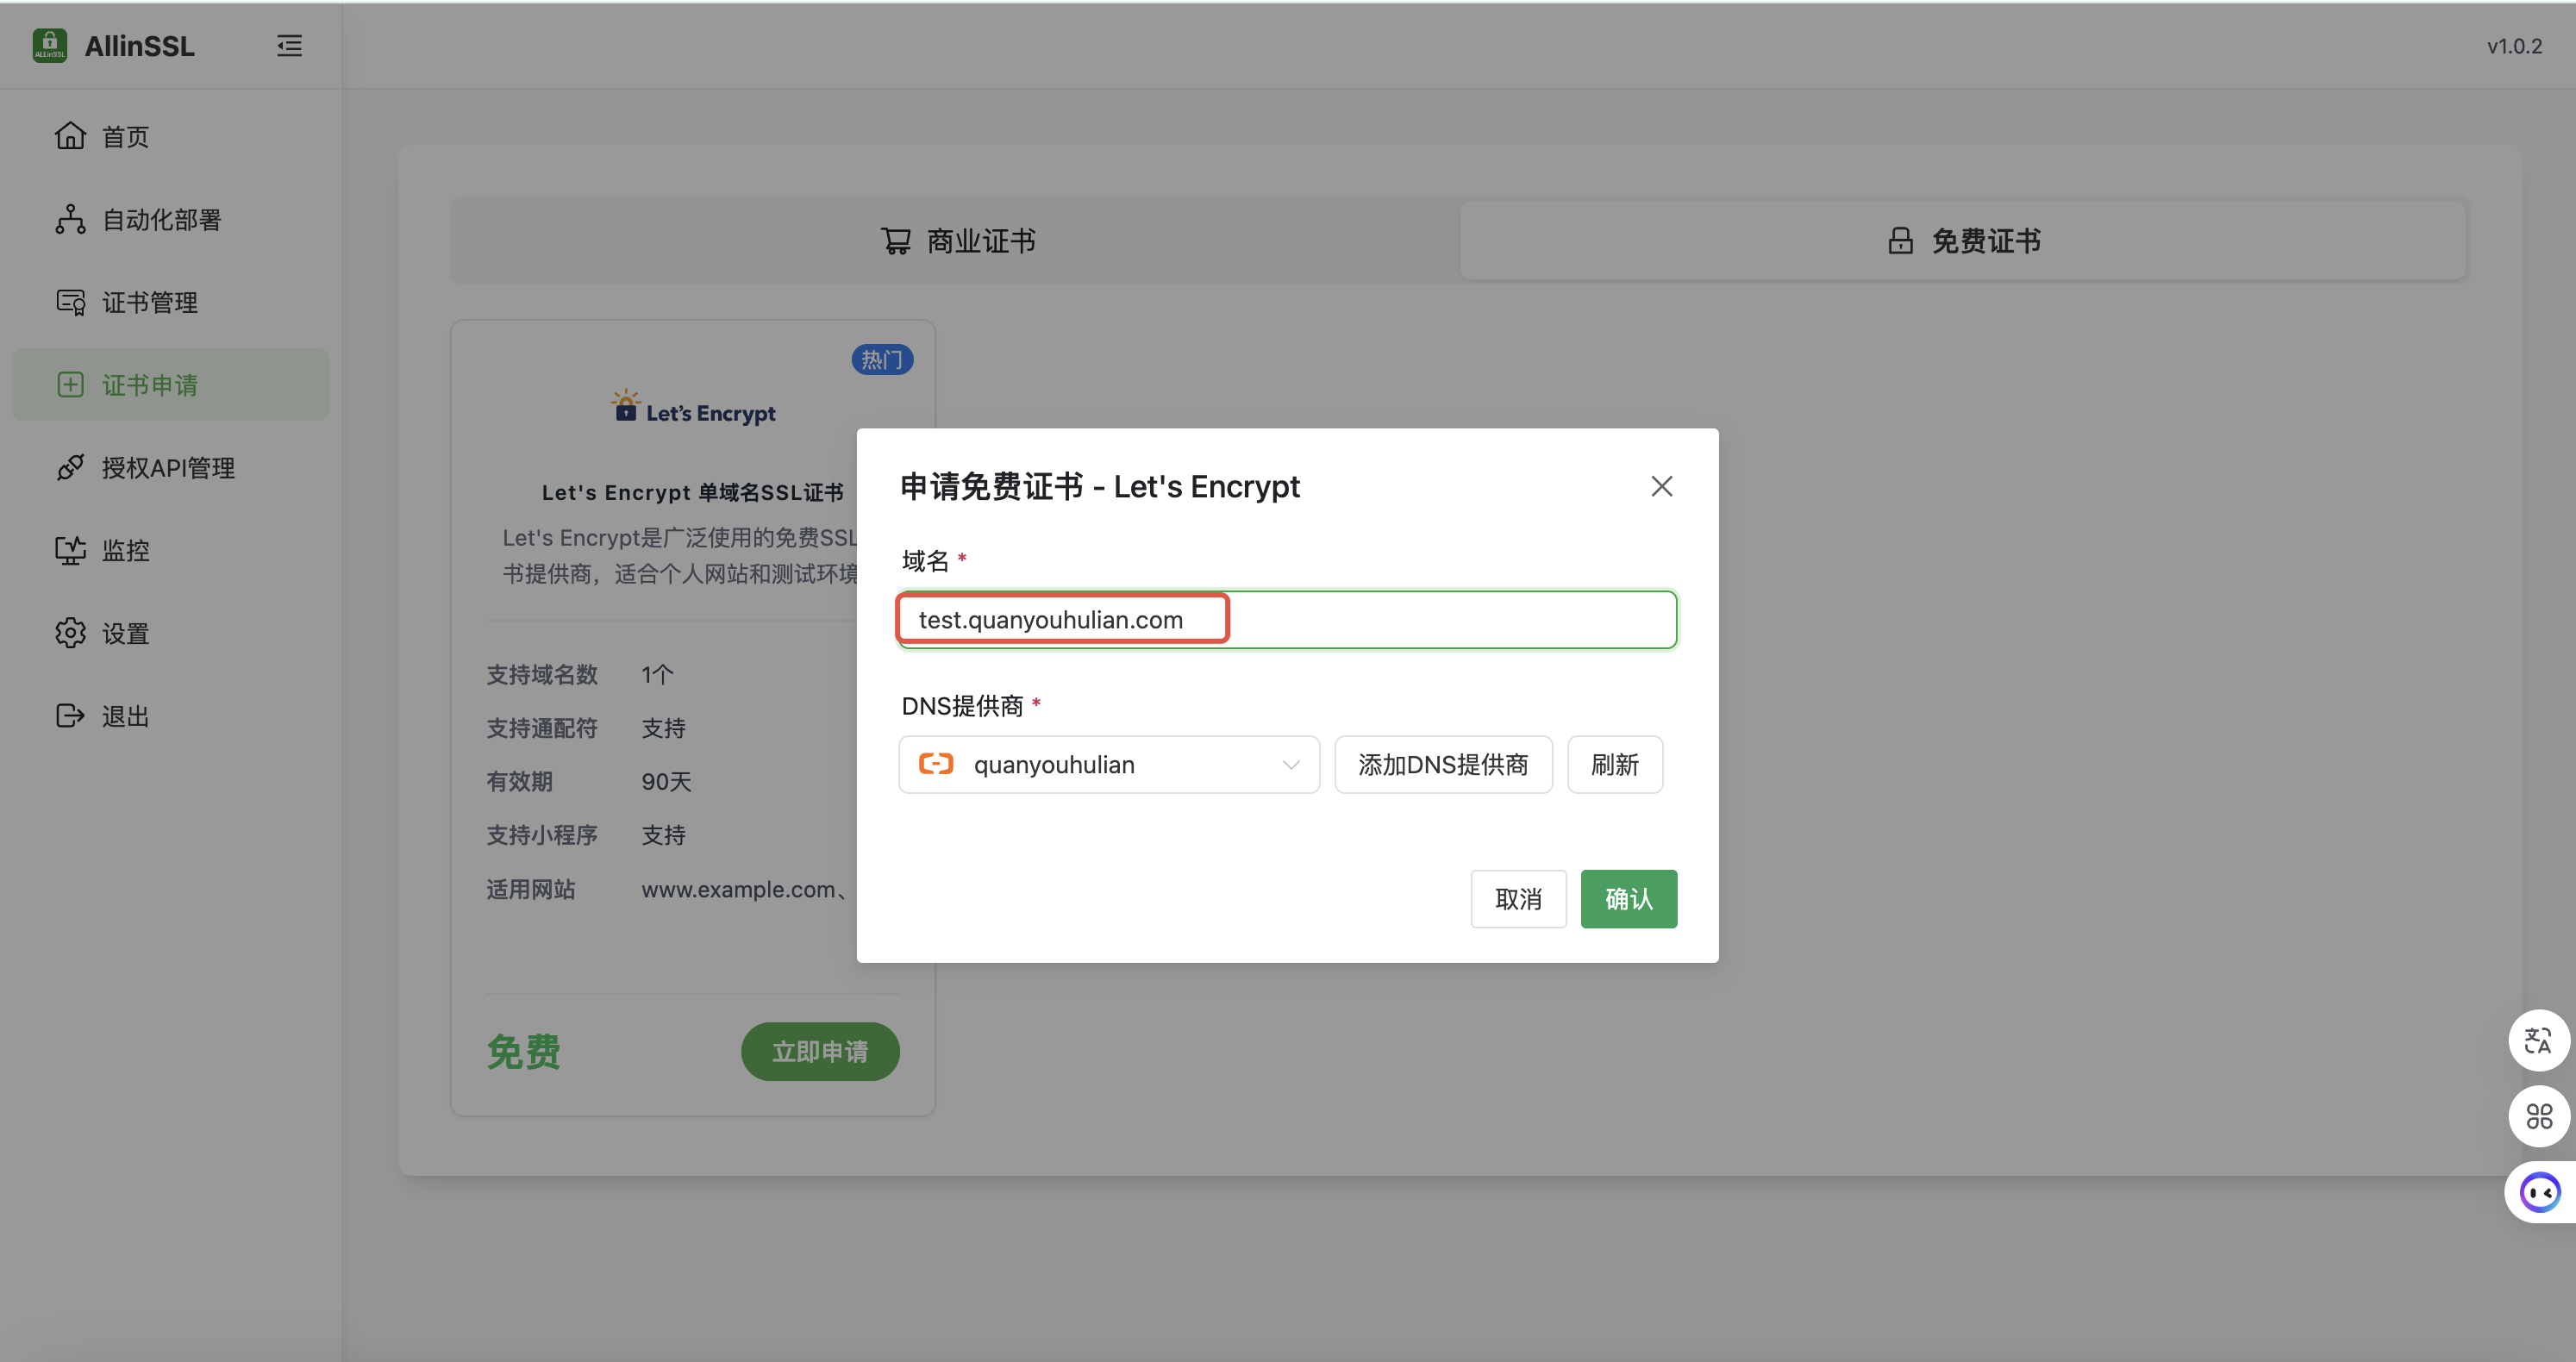
Task: Click the four-circles floating widget icon
Action: click(2538, 1116)
